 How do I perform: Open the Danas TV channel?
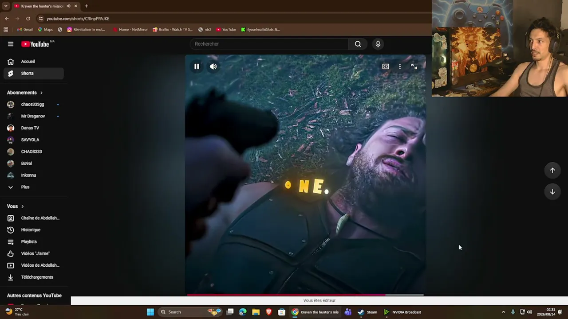(x=34, y=128)
